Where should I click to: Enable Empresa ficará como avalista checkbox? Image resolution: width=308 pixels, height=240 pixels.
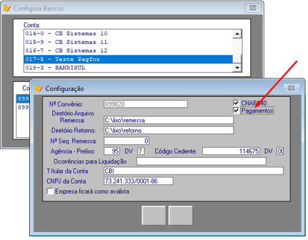point(50,192)
